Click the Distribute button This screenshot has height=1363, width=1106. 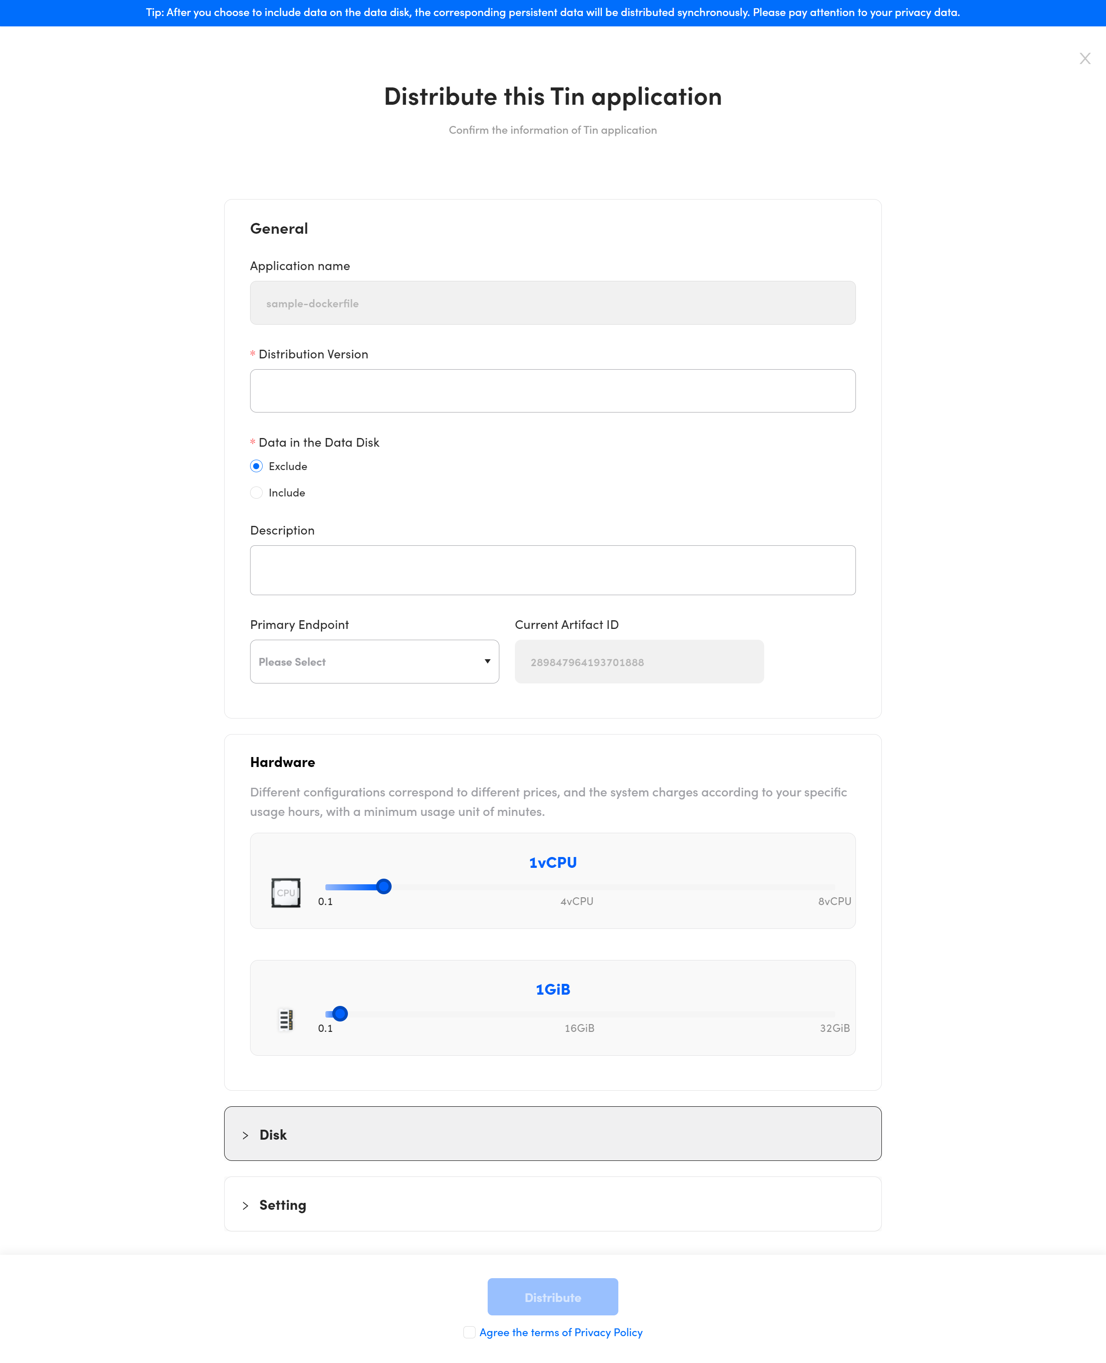click(553, 1297)
